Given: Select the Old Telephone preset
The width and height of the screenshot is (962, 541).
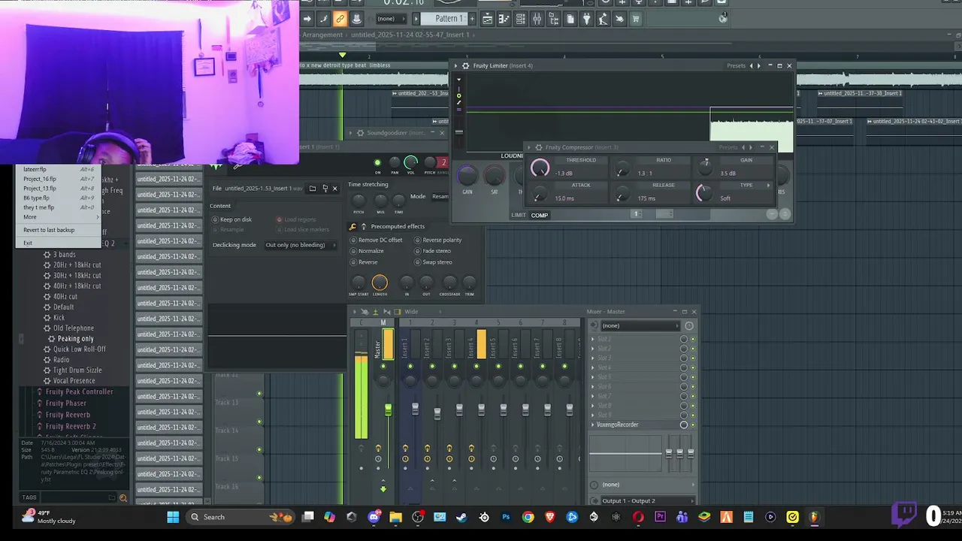Looking at the screenshot, I should [x=74, y=328].
